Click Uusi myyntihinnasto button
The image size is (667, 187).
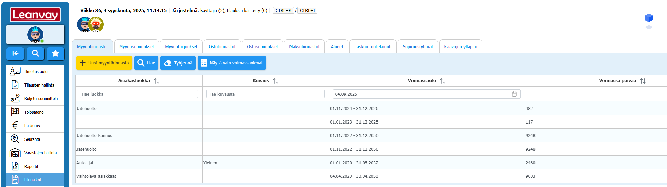(x=104, y=63)
